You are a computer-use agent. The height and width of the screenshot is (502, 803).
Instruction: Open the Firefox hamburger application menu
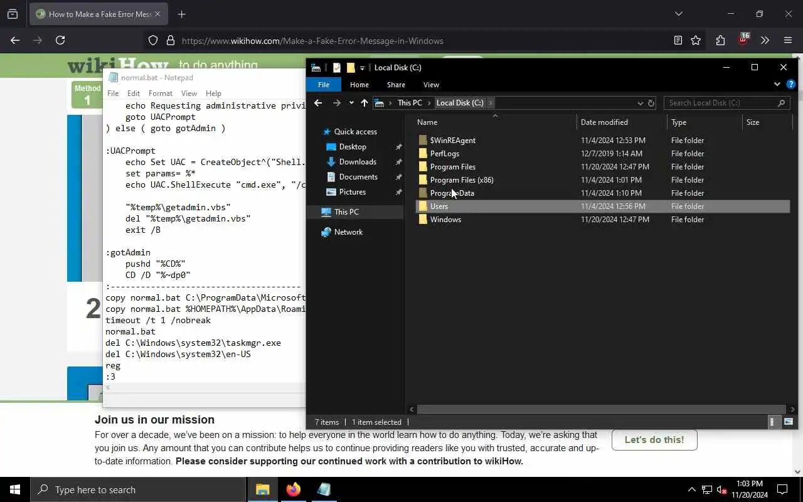click(788, 40)
